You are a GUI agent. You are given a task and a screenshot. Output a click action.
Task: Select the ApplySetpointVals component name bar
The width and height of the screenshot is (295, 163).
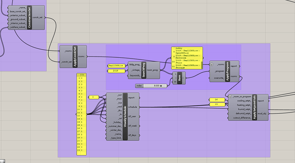254,107
